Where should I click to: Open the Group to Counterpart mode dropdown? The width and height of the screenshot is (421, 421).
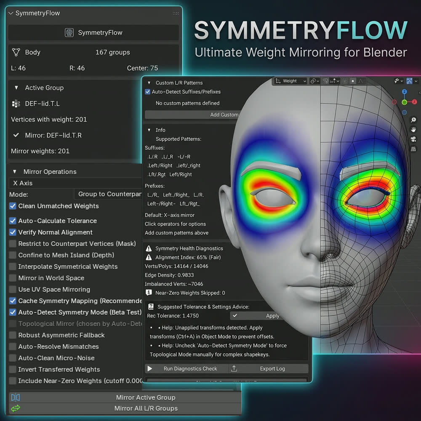(108, 194)
